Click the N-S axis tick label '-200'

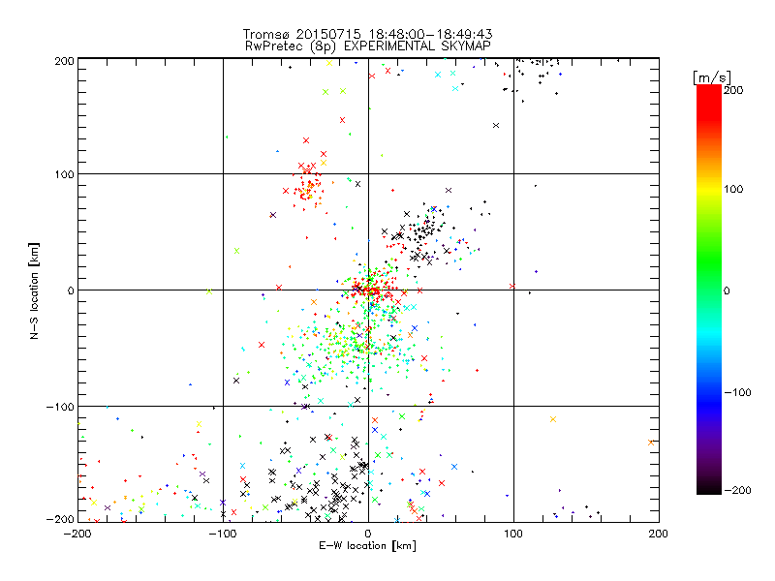[x=60, y=520]
